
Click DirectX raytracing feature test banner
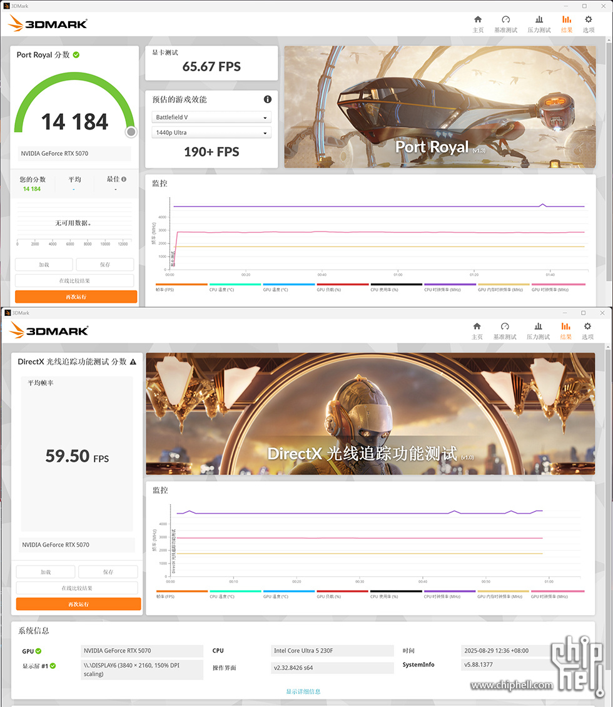[370, 414]
